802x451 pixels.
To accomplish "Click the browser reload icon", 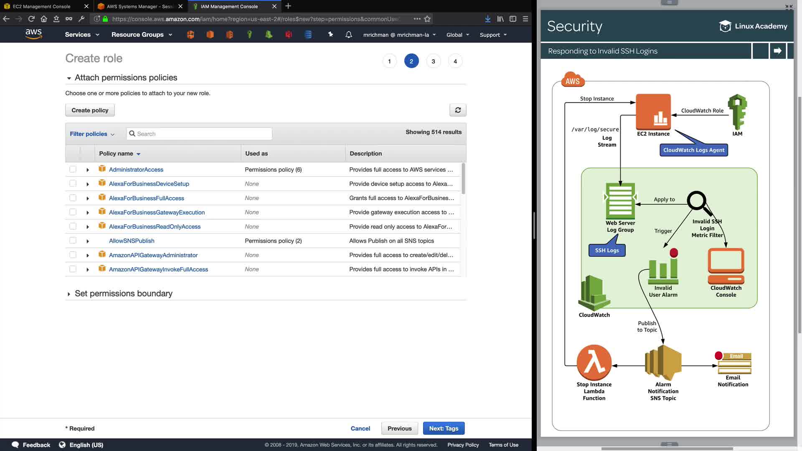I will [x=31, y=19].
